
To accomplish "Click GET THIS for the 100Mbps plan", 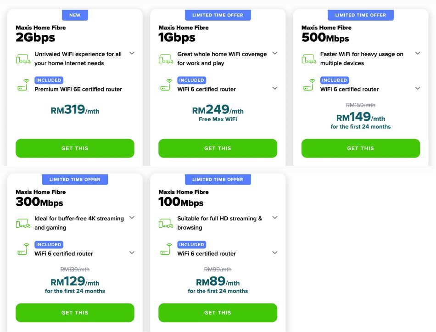I will point(218,312).
